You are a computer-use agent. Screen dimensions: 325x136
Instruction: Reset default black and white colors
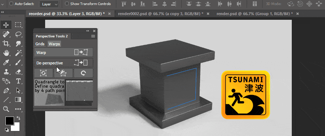tap(7, 130)
